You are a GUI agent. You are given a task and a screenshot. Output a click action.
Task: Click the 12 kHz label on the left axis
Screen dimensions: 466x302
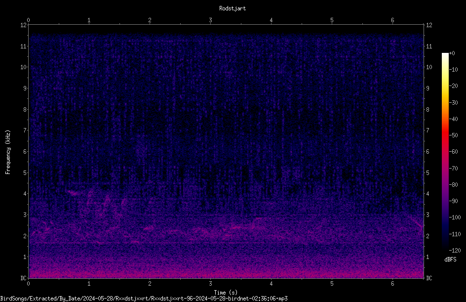[x=24, y=25]
